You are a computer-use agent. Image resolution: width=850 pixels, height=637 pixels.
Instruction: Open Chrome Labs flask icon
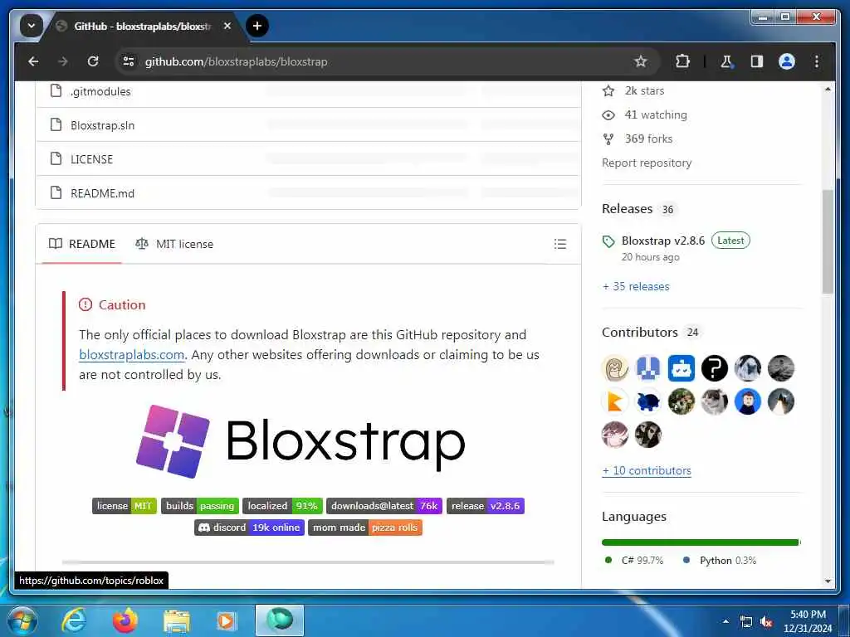pyautogui.click(x=727, y=61)
